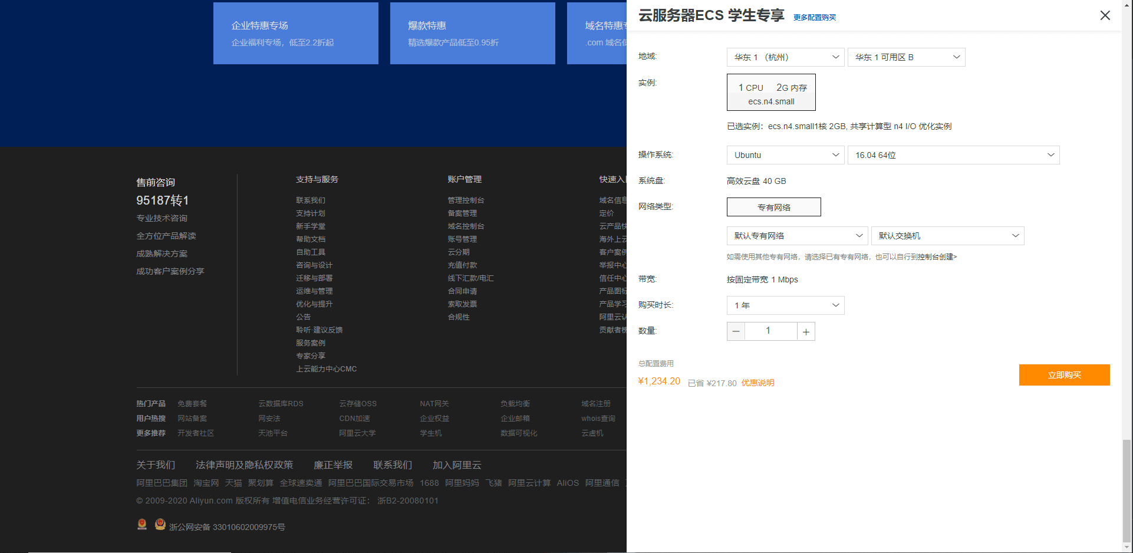Viewport: 1133px width, 553px height.
Task: Open 域名控制台 footer link
Action: pyautogui.click(x=466, y=226)
